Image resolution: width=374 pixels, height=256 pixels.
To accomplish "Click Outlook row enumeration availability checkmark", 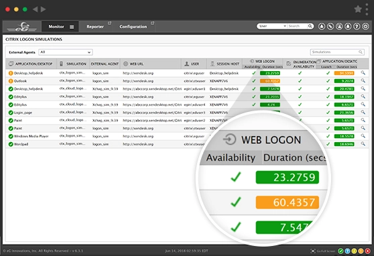I will click(x=300, y=81).
